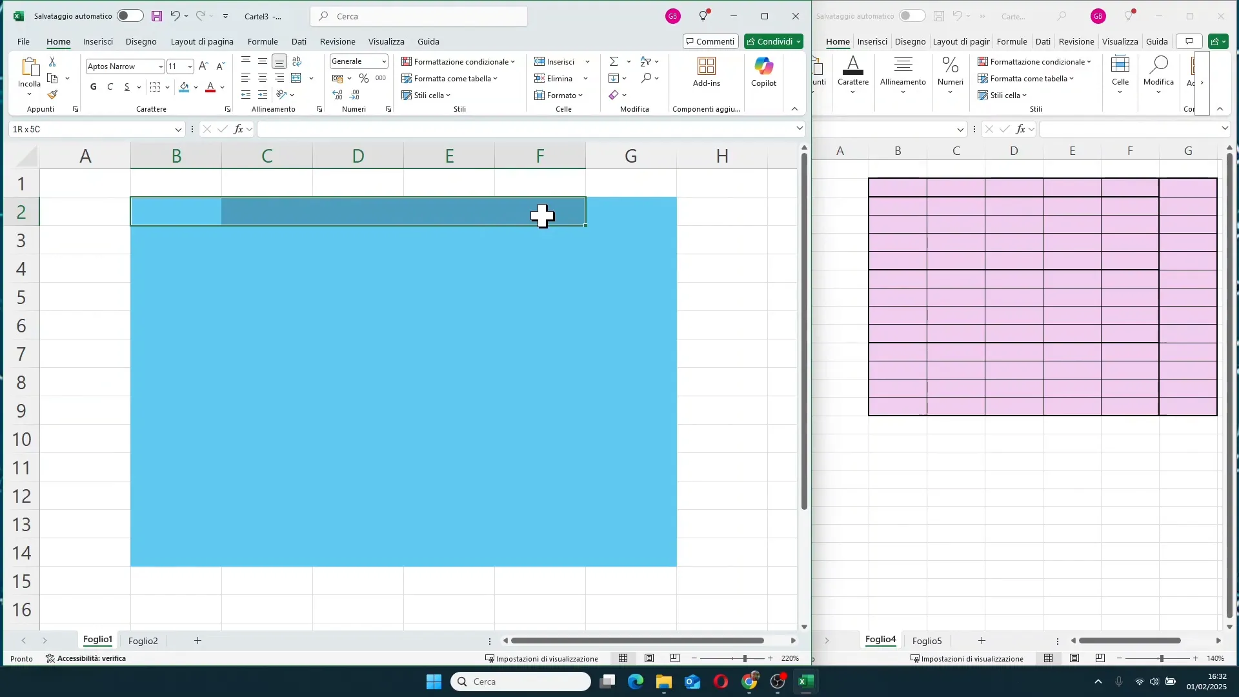Toggle center horizontal alignment
1239x697 pixels.
pyautogui.click(x=263, y=78)
